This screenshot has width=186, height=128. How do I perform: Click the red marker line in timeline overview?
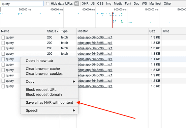(112, 20)
